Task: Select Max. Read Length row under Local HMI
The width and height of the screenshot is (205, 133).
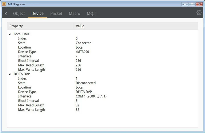Action: 102,65
